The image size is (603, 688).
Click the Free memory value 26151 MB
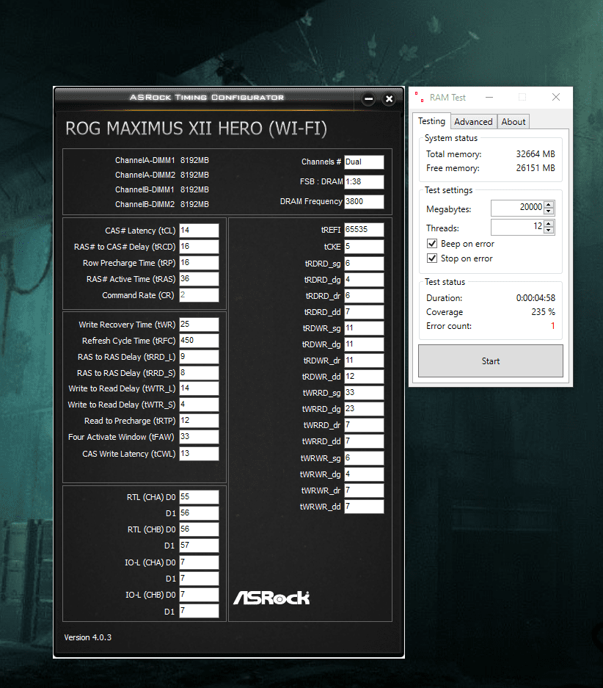click(x=536, y=168)
